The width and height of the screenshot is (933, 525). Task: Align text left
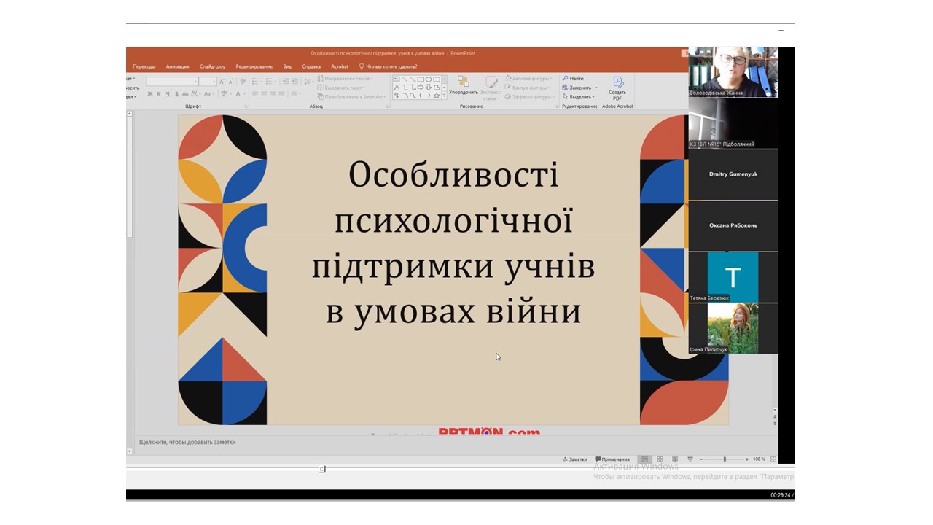(x=254, y=93)
